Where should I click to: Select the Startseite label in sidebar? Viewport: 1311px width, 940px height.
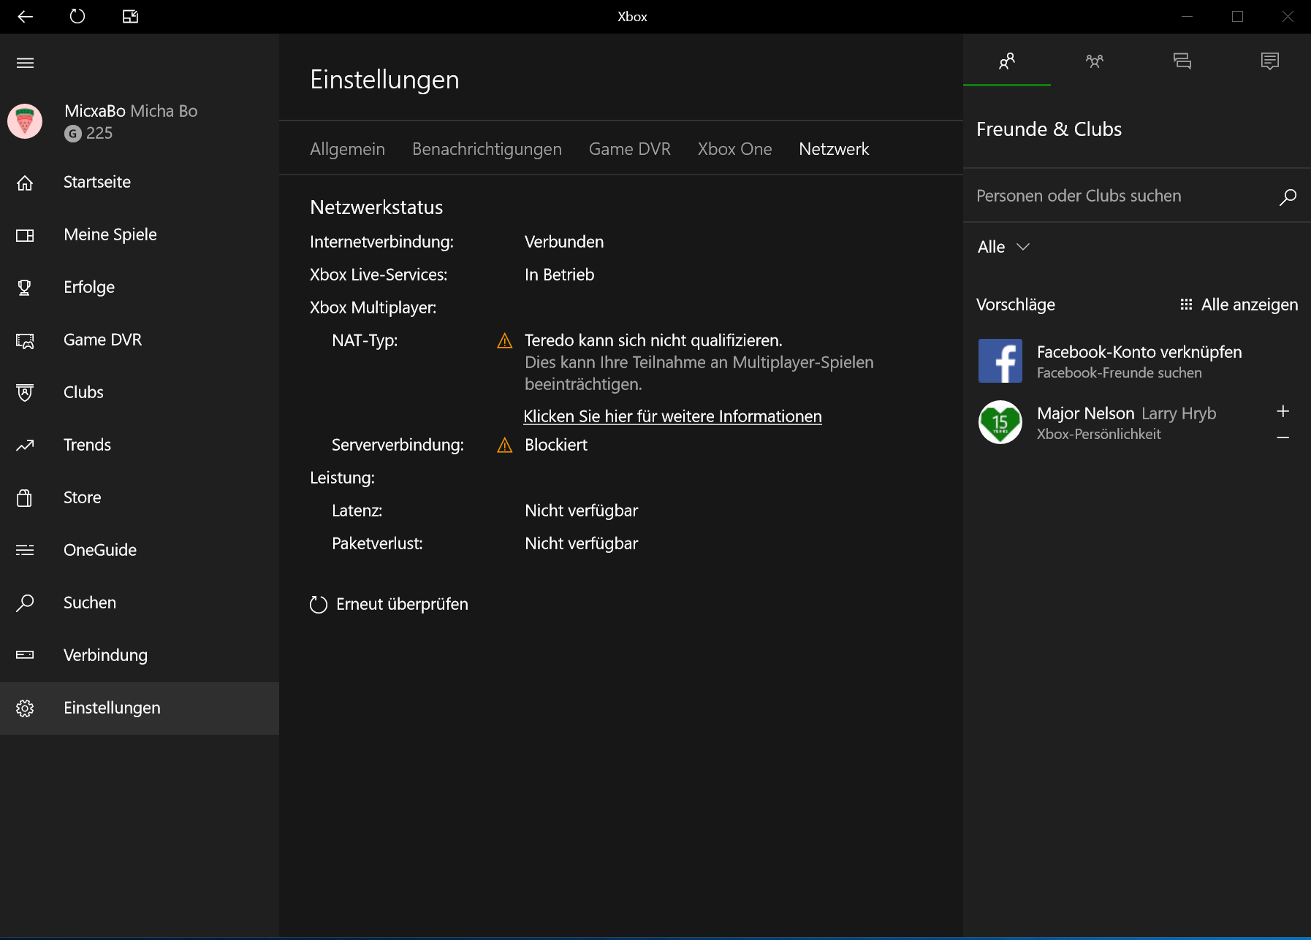tap(97, 182)
